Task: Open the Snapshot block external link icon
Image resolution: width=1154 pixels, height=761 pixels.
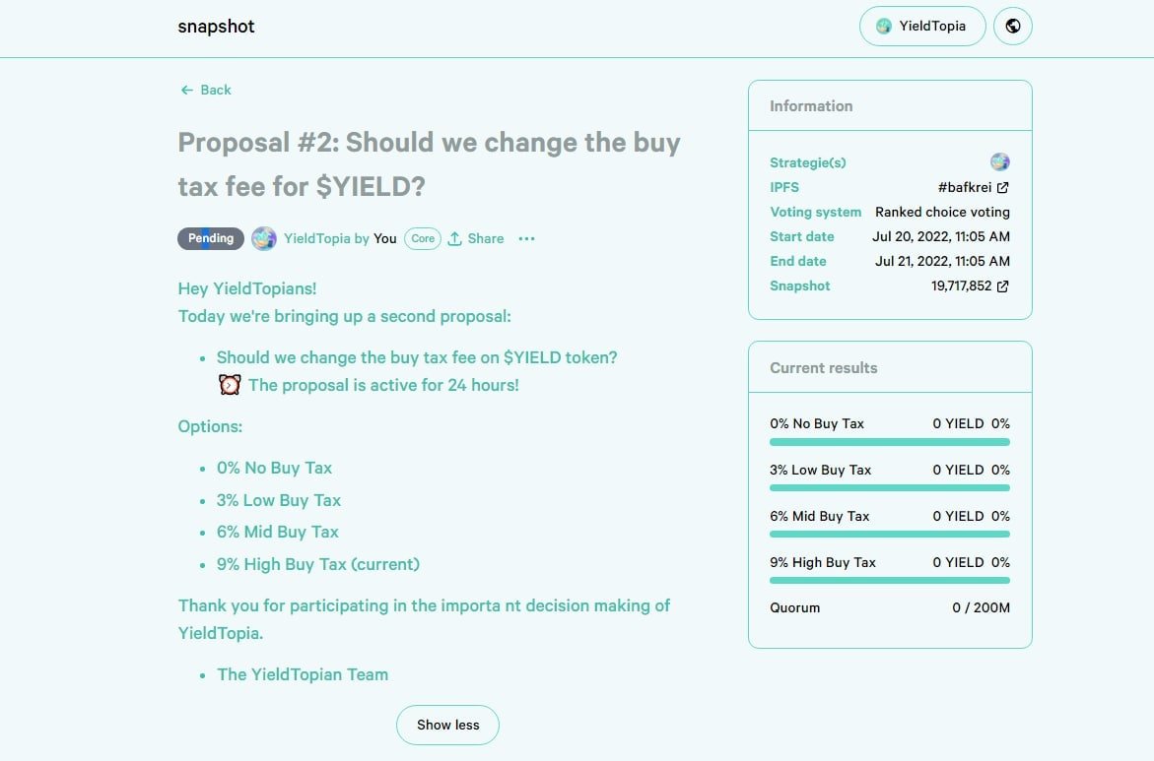Action: coord(1002,286)
